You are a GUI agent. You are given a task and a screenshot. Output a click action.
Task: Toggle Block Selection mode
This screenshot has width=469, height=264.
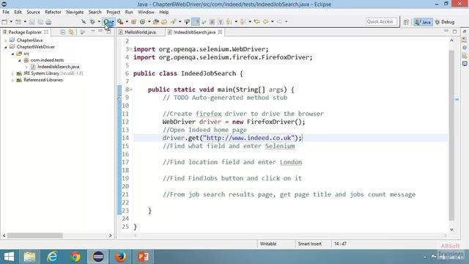pos(212,22)
